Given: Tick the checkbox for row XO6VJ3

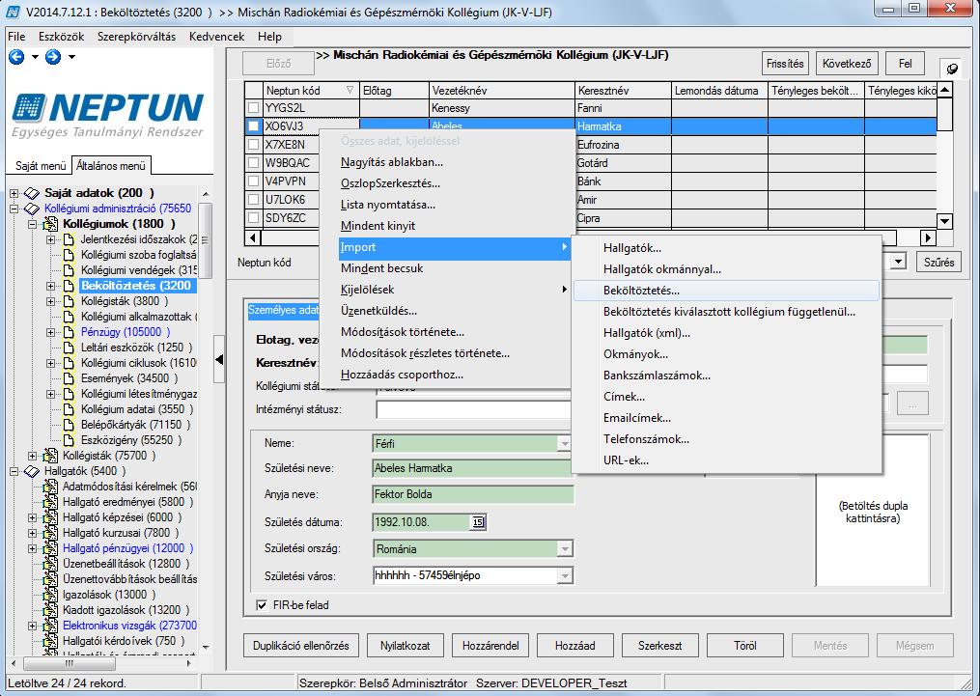Looking at the screenshot, I should click(254, 126).
